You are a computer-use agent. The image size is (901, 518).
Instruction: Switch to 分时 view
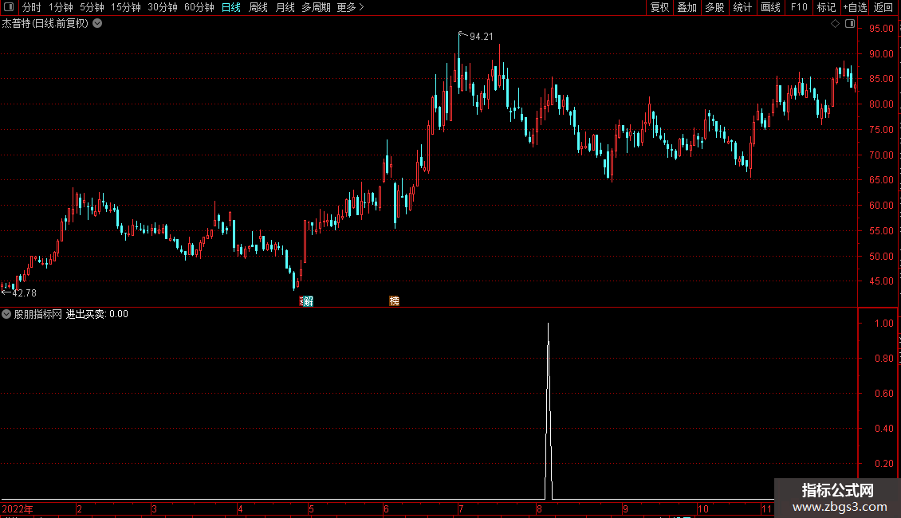pos(32,7)
